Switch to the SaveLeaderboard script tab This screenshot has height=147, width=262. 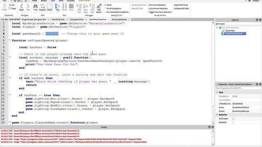click(x=119, y=20)
